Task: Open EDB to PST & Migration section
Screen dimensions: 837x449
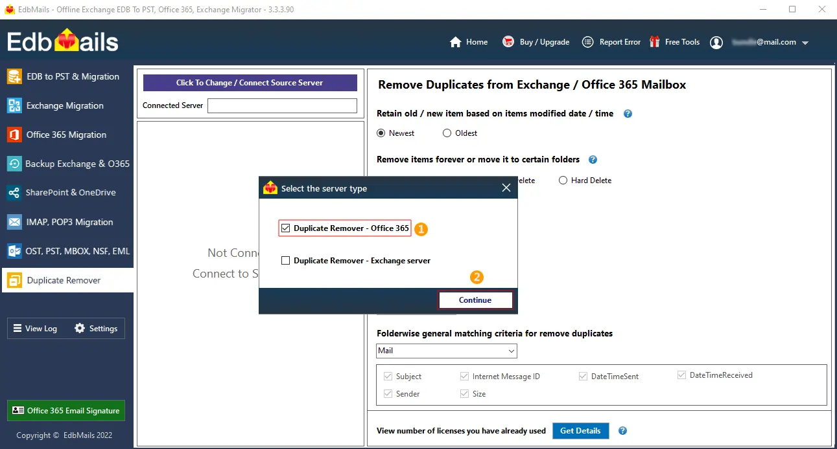Action: [67, 76]
